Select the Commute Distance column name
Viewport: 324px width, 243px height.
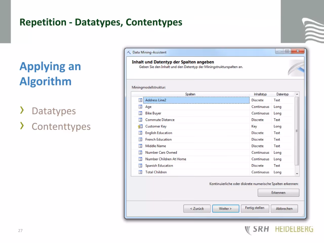pyautogui.click(x=160, y=120)
